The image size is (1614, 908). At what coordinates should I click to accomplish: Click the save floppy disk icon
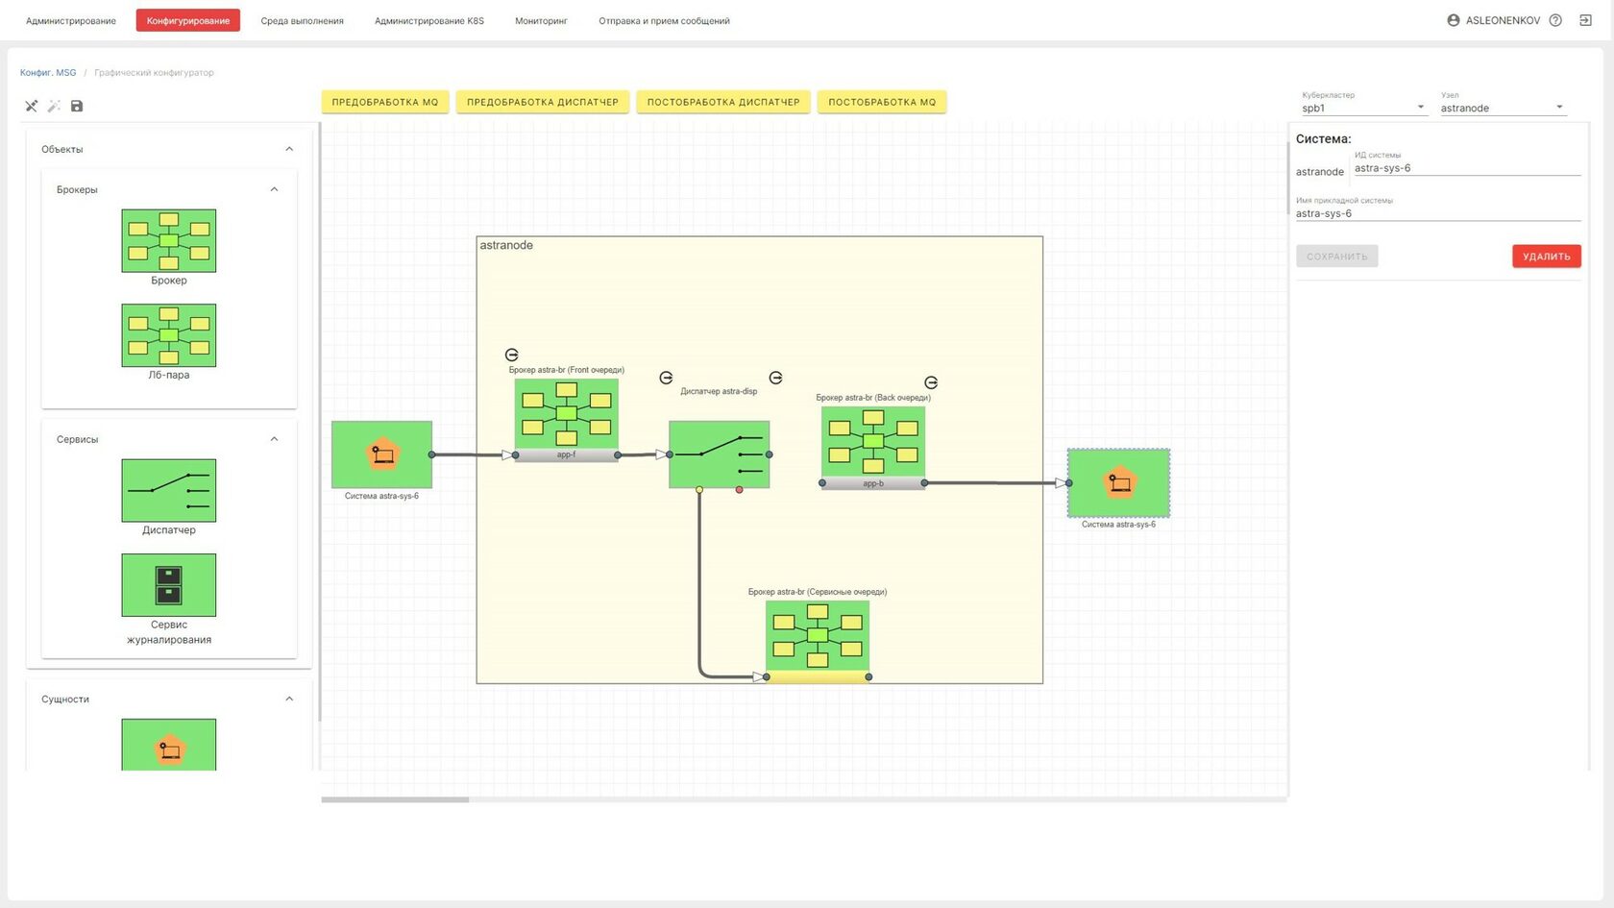point(77,106)
